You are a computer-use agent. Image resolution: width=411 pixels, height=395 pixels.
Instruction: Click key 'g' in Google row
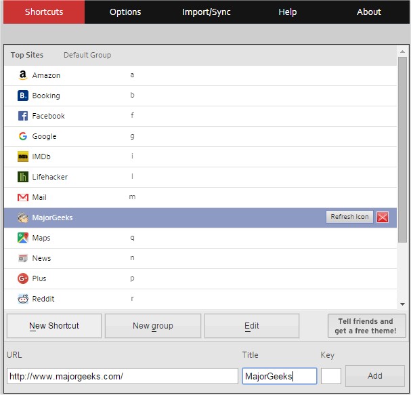132,136
